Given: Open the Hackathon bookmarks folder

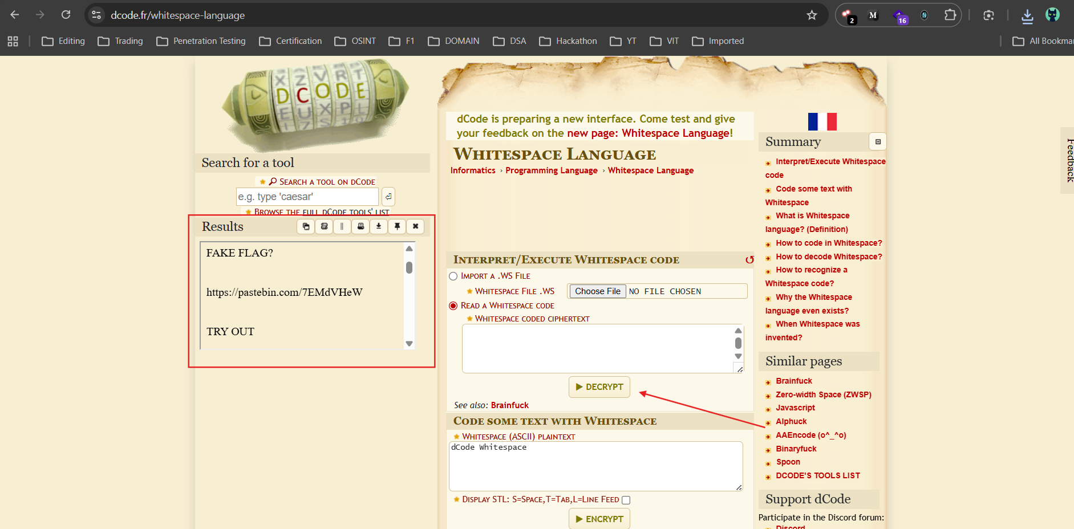Looking at the screenshot, I should 568,41.
